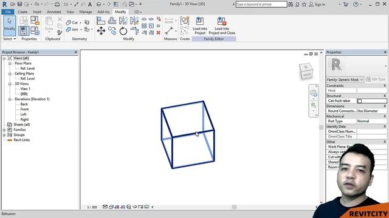
Task: Click the red Delete icon
Action: pos(158,33)
